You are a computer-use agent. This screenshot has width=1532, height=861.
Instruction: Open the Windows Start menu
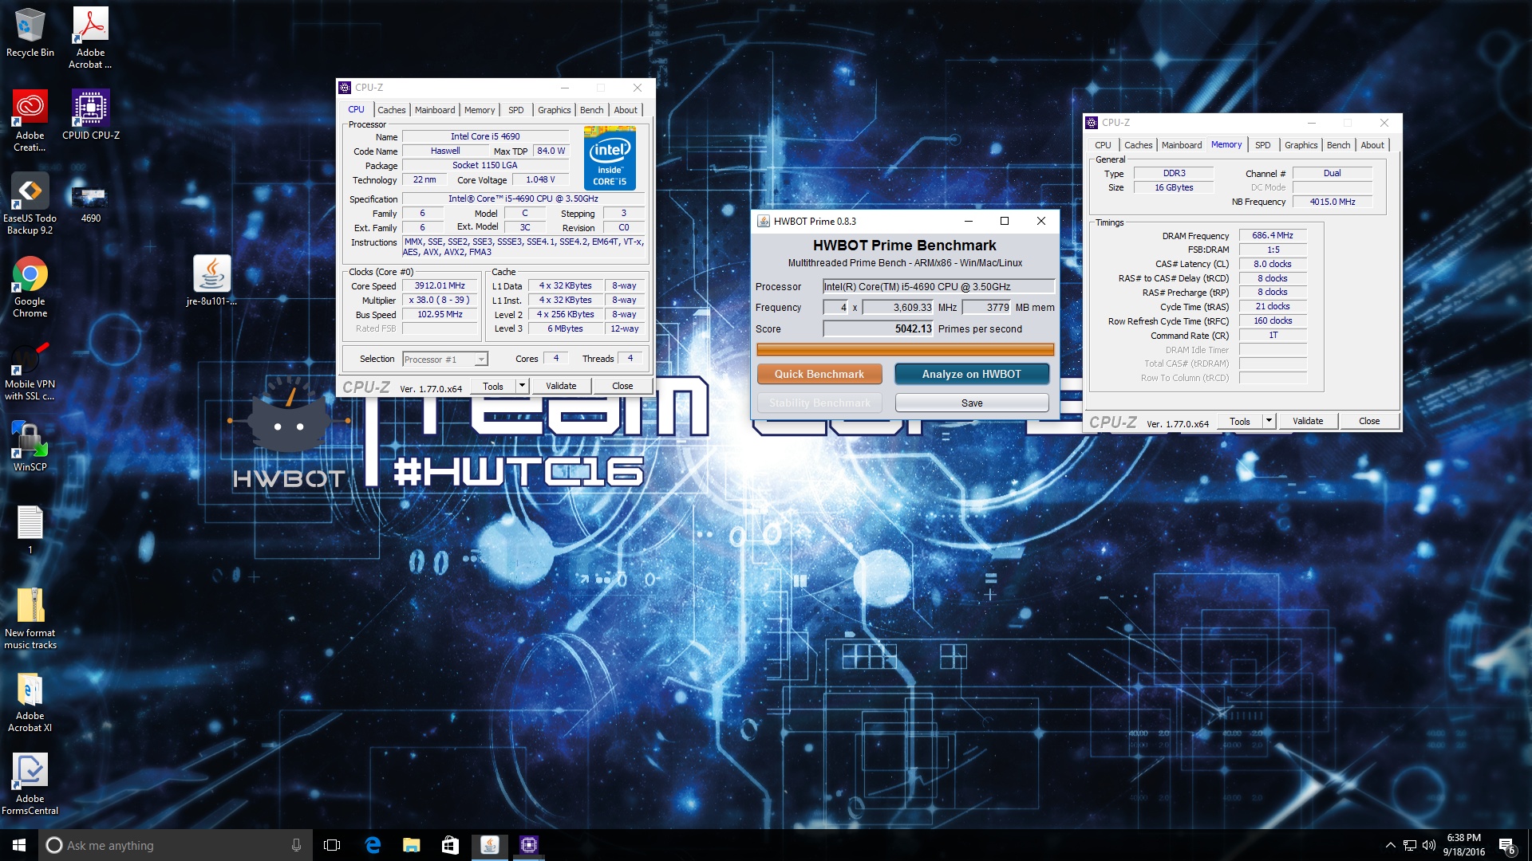tap(19, 845)
